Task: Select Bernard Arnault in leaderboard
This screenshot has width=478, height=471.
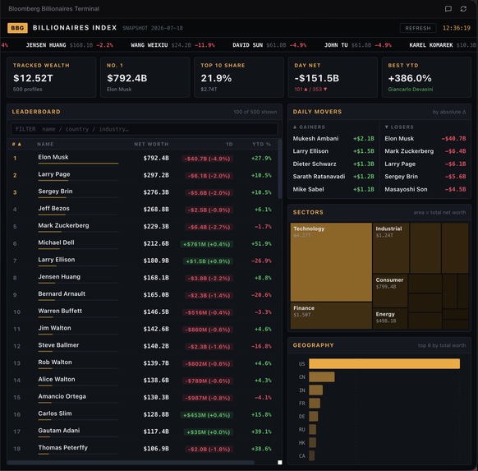Action: (143, 294)
